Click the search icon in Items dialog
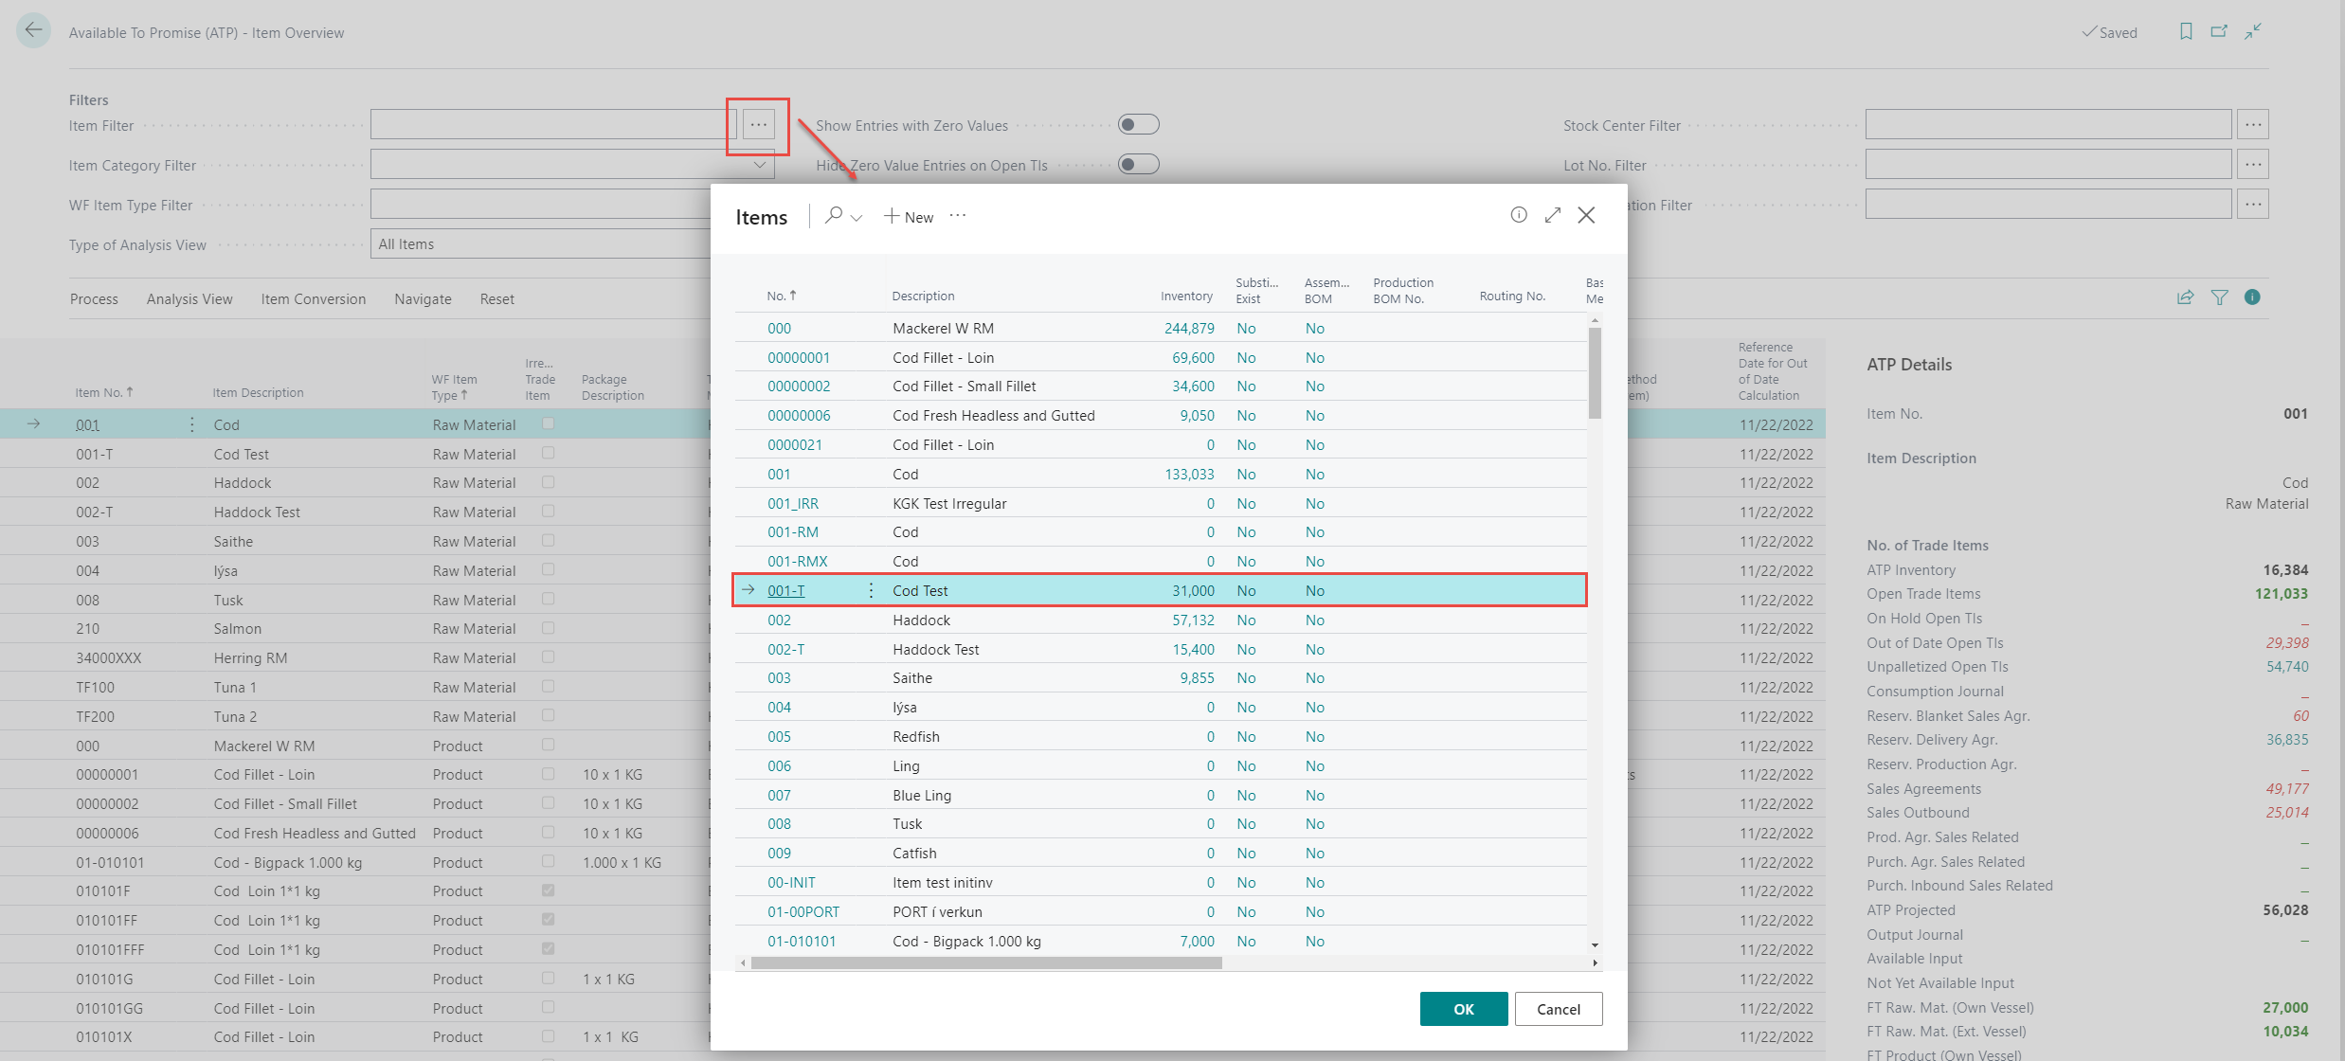This screenshot has height=1061, width=2345. (834, 216)
